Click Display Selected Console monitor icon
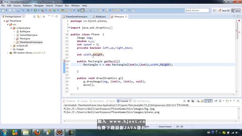 [220, 101]
